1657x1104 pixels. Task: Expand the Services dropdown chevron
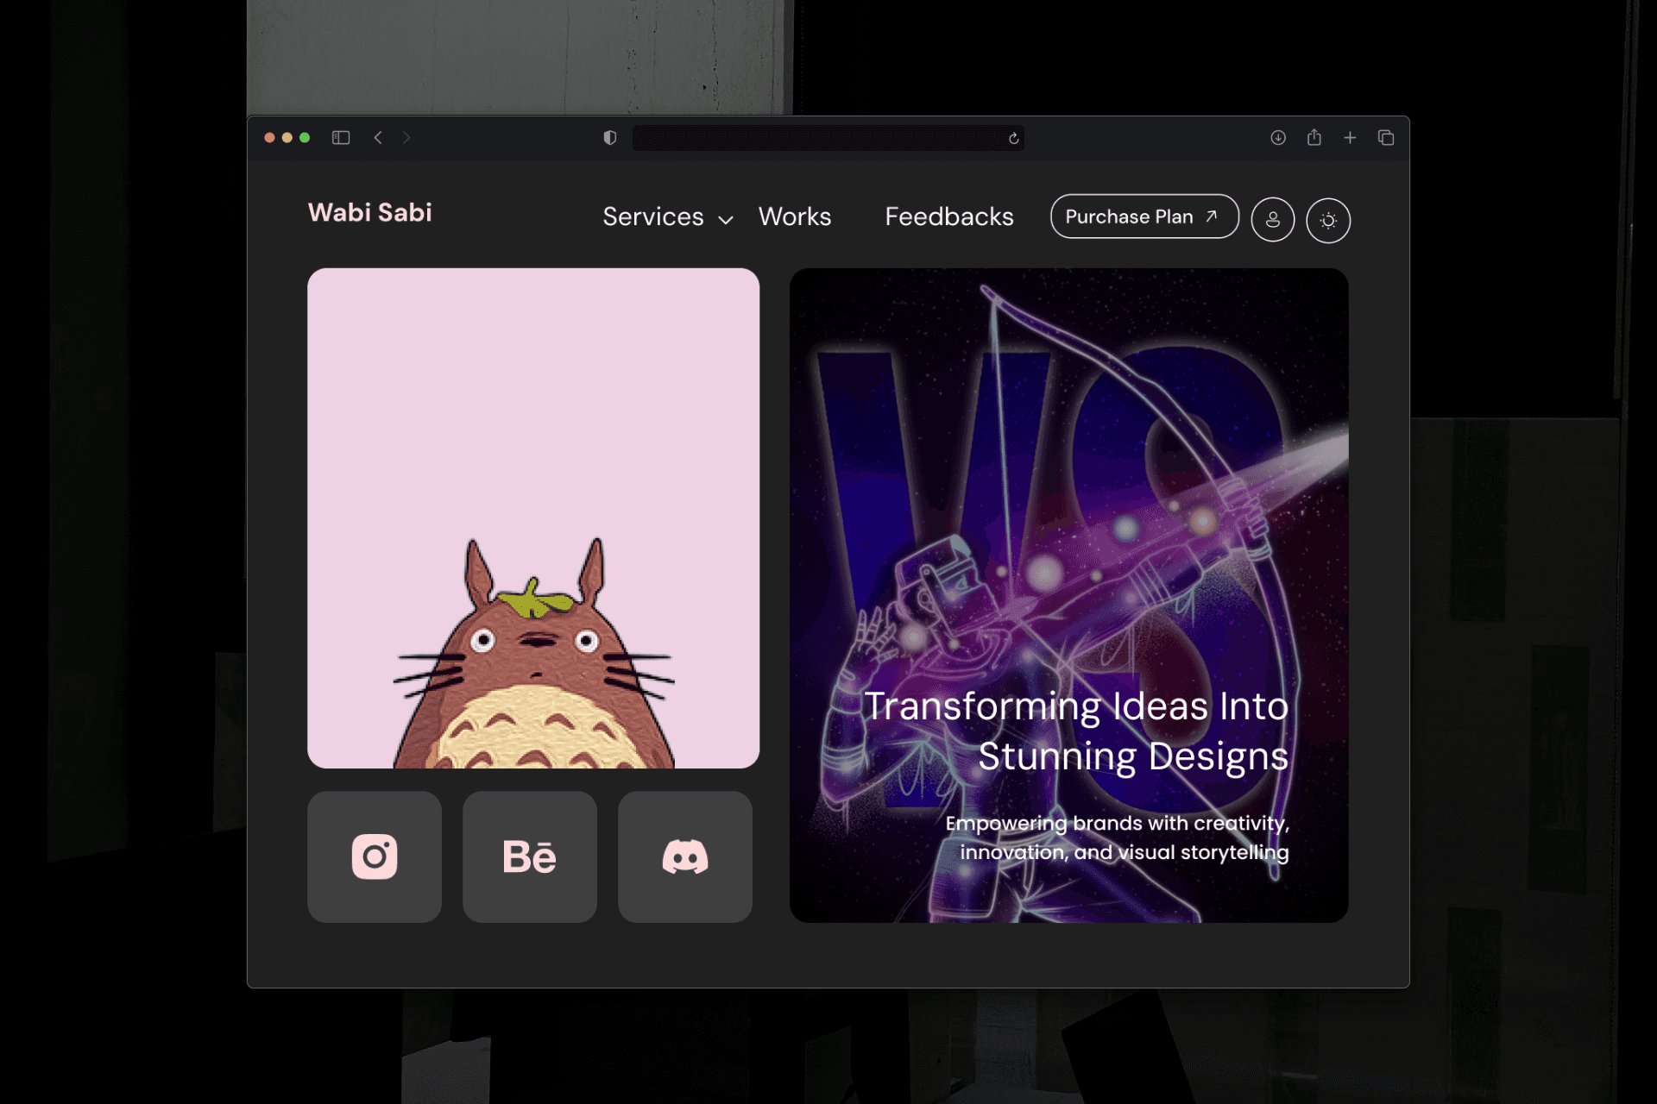coord(726,220)
